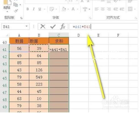Click cell C41 showing =A41+B41
This screenshot has height=113, width=139.
59,48
